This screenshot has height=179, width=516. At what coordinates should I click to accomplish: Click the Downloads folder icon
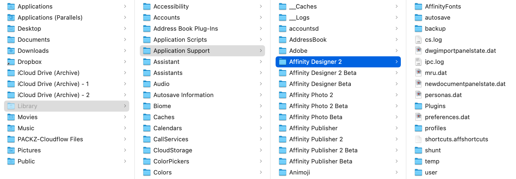tap(11, 51)
